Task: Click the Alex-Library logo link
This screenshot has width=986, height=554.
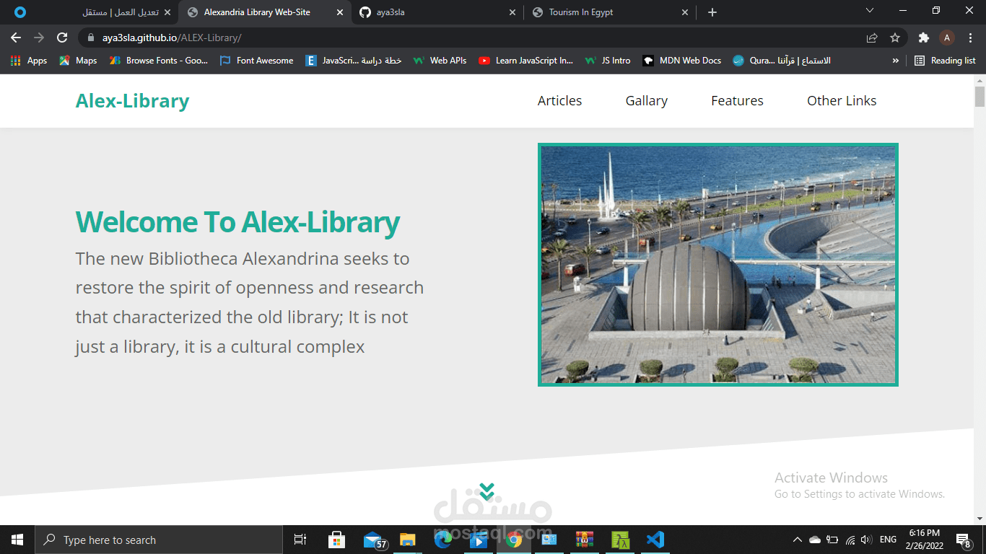Action: pyautogui.click(x=132, y=101)
